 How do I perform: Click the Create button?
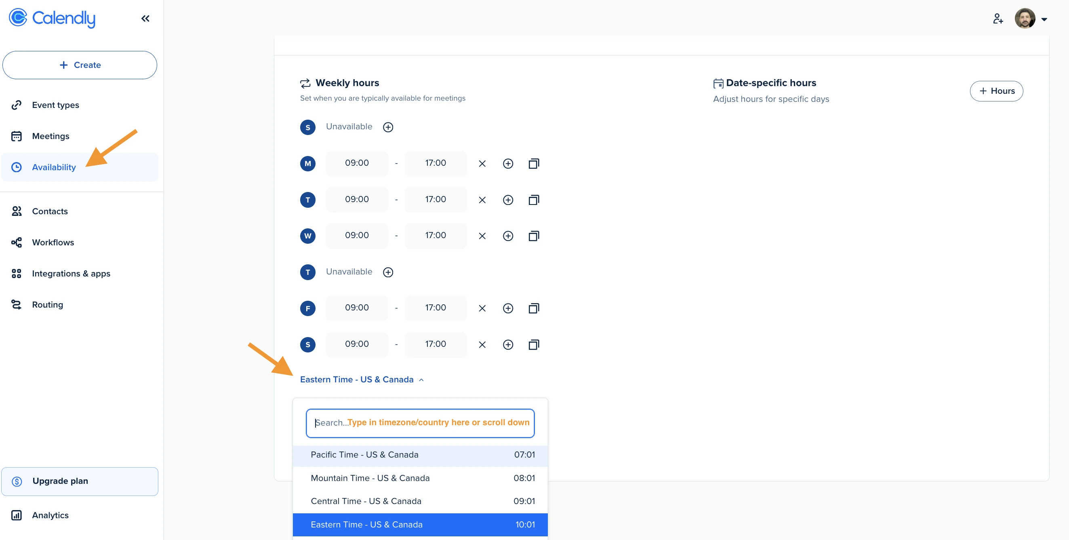(x=80, y=65)
